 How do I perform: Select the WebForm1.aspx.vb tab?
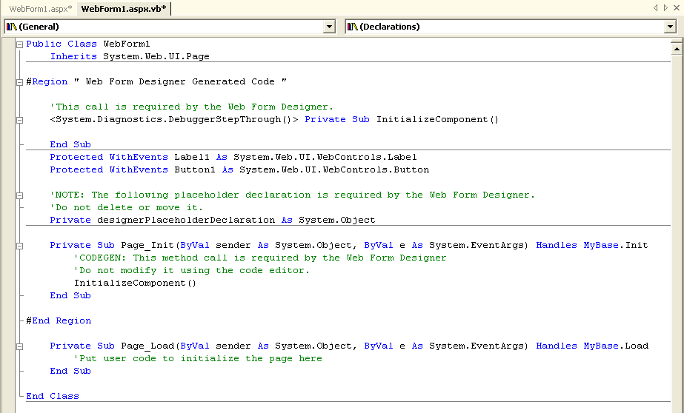point(123,9)
